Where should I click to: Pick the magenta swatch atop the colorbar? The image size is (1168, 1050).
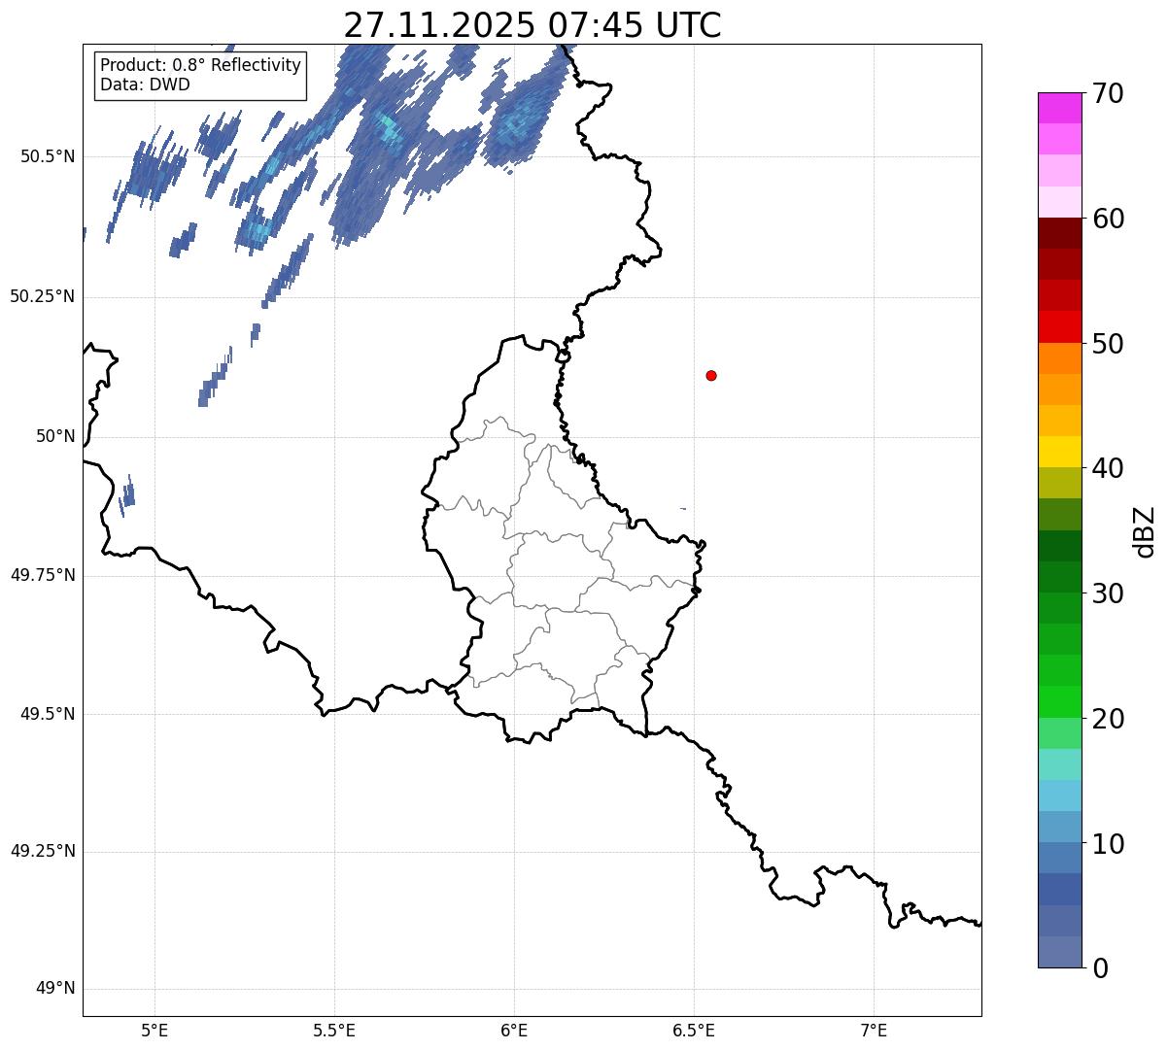coord(1060,108)
